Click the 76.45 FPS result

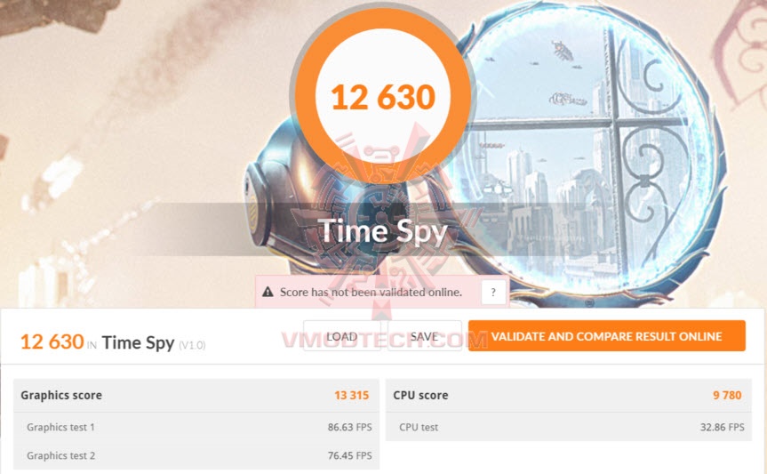click(x=349, y=456)
